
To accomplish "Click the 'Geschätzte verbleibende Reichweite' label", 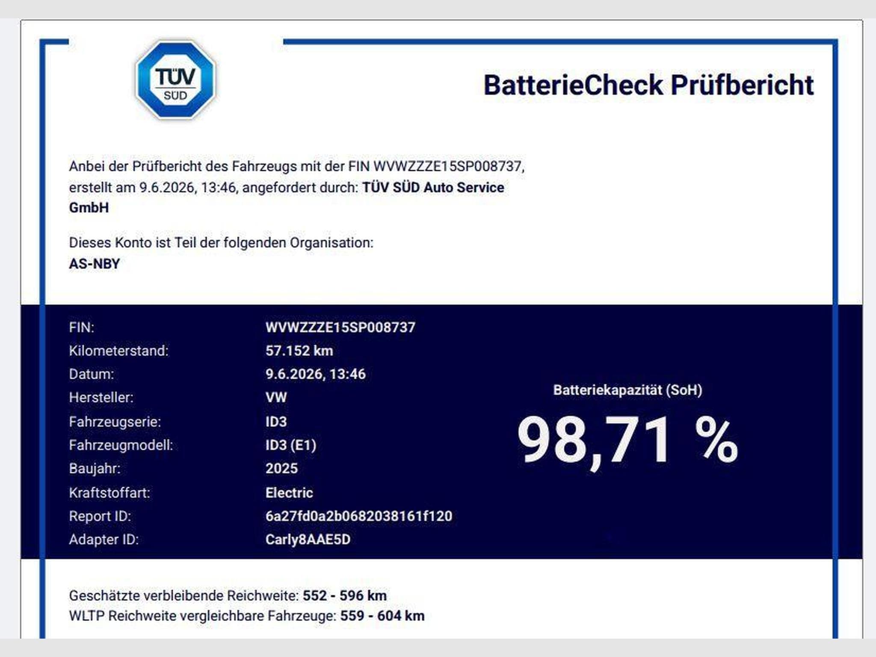I will tap(184, 595).
